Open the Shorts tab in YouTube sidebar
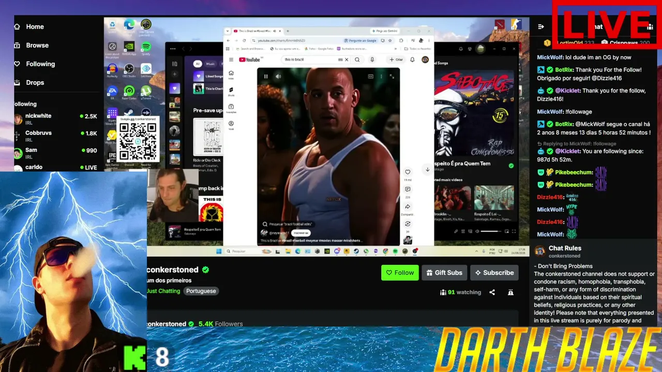Viewport: 662px width, 372px height. tap(231, 91)
